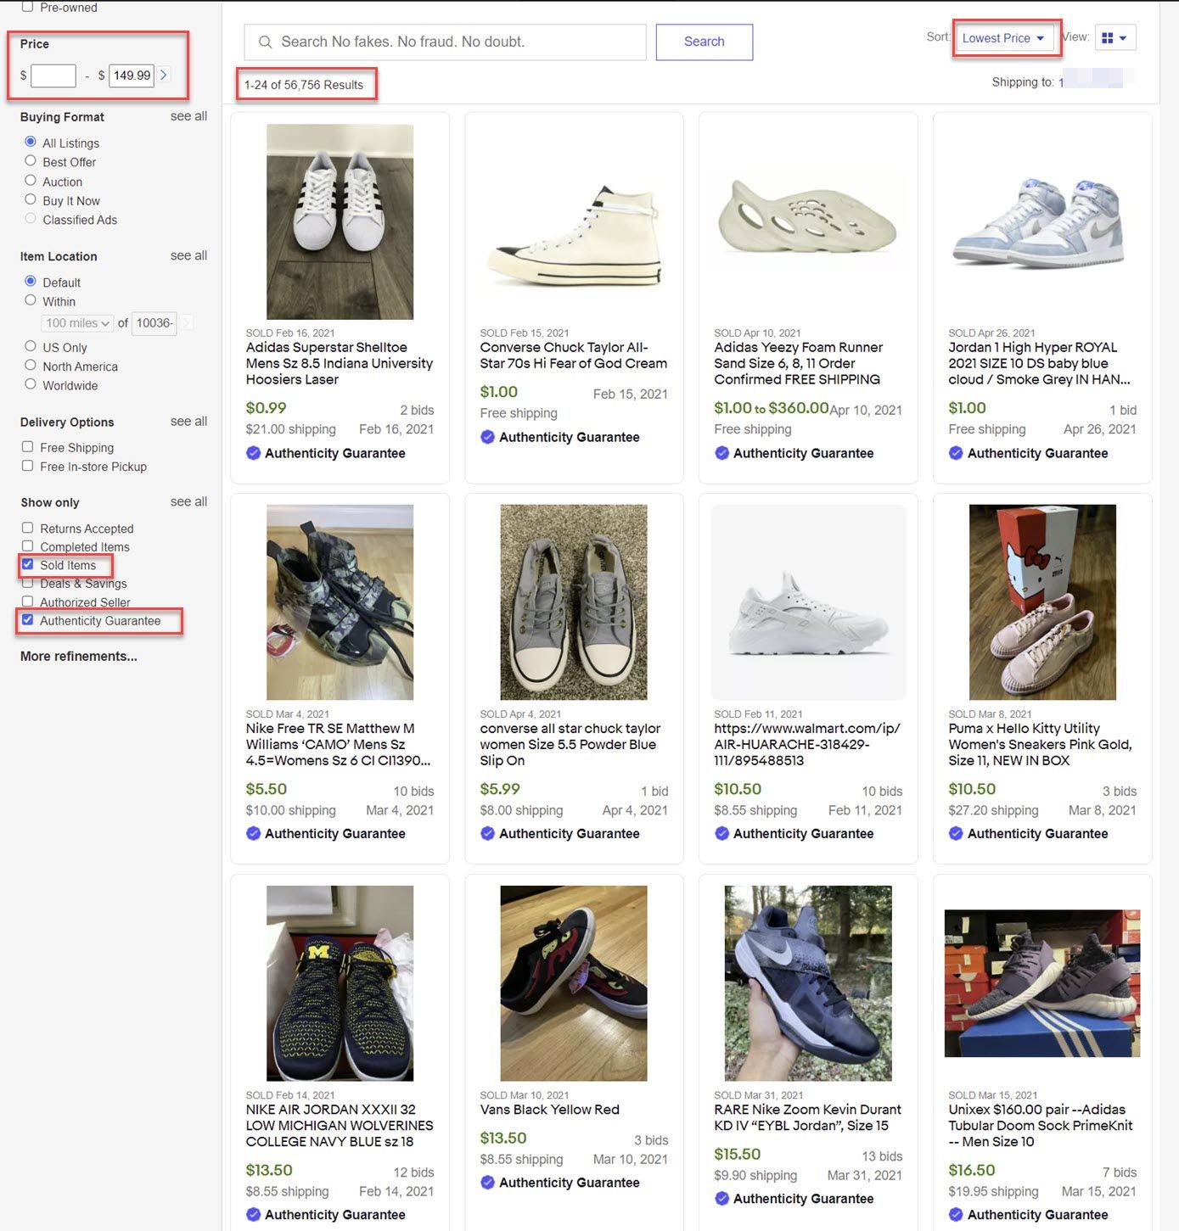The width and height of the screenshot is (1179, 1231).
Task: Click the search magnifier icon
Action: point(266,42)
